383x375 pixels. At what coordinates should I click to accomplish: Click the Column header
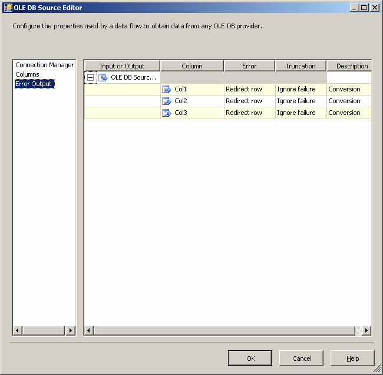tap(192, 66)
